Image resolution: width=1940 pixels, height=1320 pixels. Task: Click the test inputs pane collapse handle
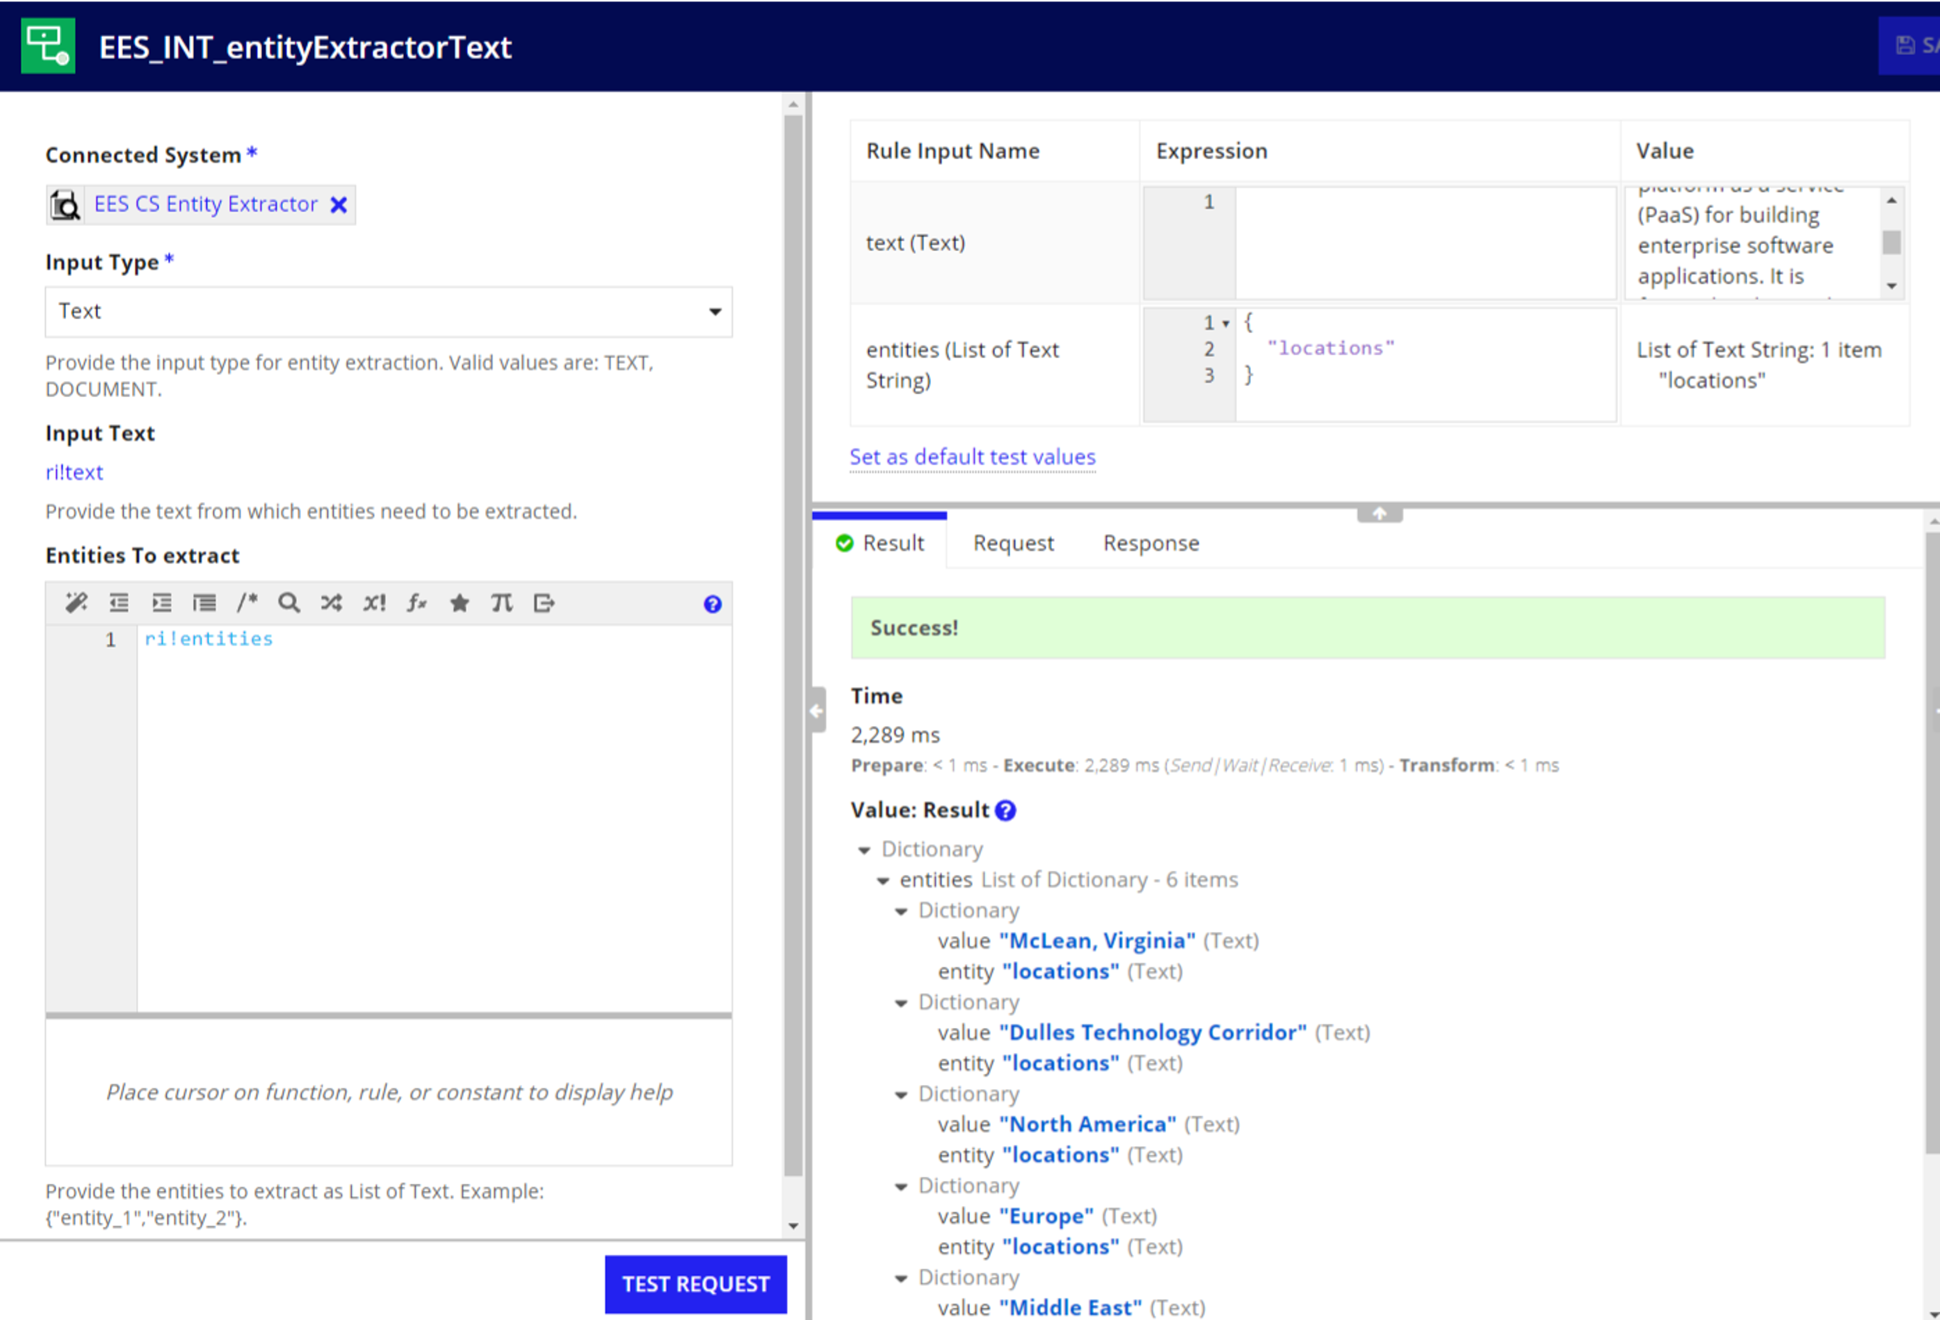click(1379, 513)
